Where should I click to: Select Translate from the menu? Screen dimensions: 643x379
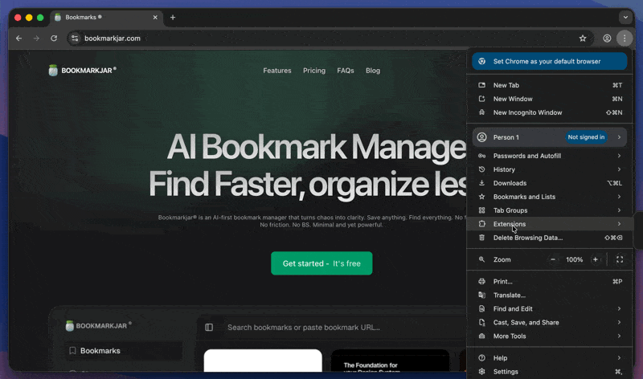click(549, 295)
